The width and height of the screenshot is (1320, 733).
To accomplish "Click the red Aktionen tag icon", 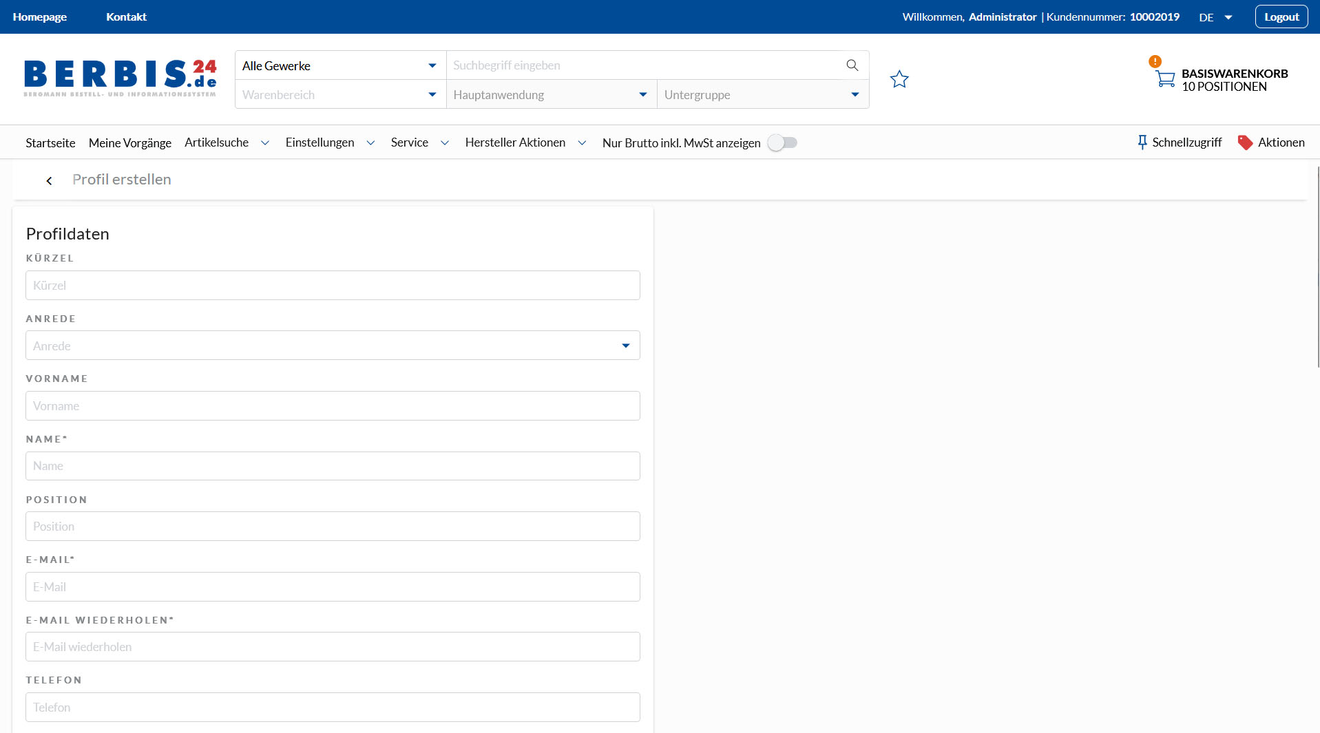I will click(x=1245, y=142).
